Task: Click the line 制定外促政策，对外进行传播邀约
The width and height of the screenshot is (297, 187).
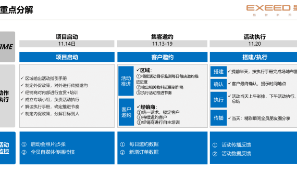Action: 56,85
